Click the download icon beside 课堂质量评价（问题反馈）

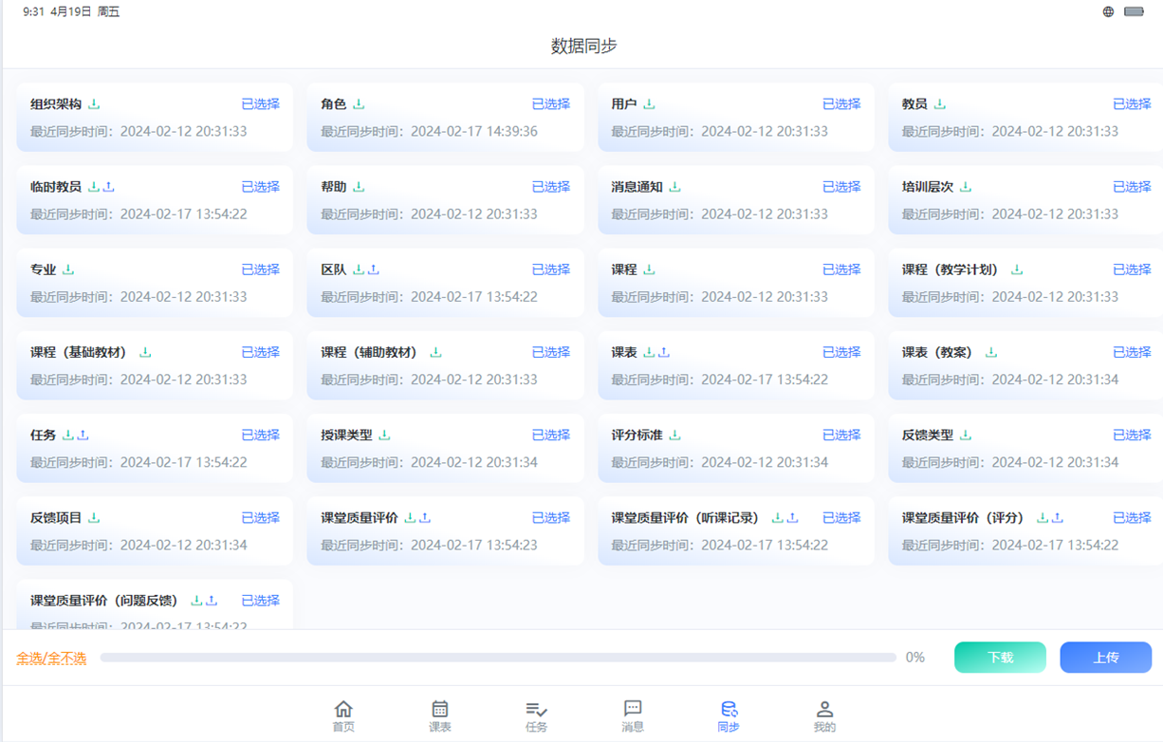pos(196,600)
